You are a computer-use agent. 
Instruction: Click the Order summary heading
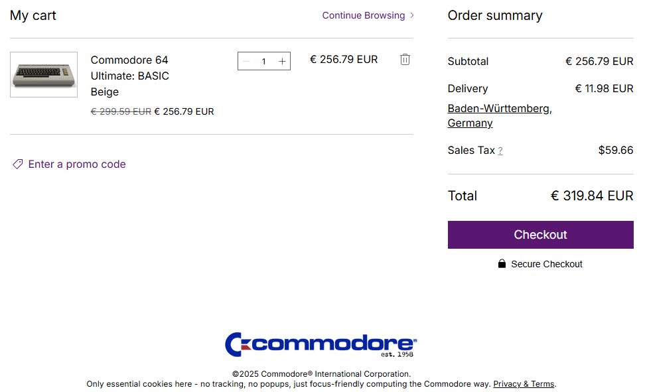pos(495,15)
